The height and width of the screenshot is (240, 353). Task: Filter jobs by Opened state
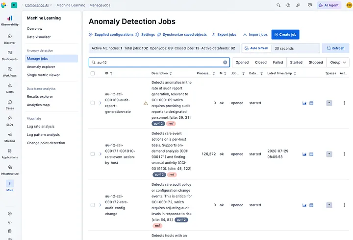coord(242,63)
